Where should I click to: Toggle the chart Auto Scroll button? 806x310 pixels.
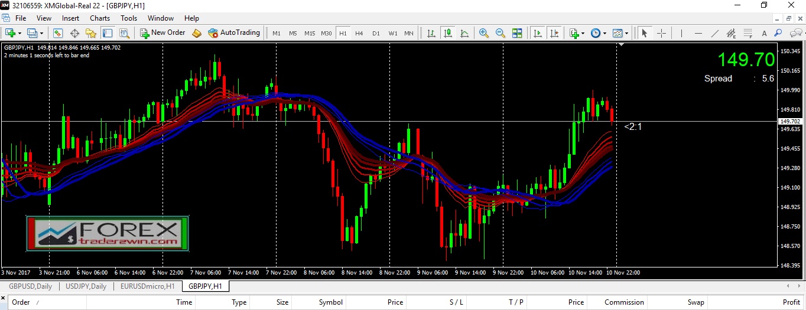tap(538, 33)
